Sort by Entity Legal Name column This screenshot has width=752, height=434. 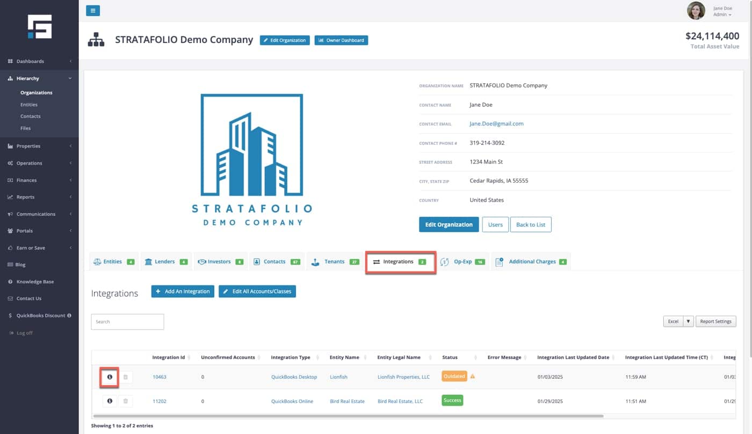405,357
